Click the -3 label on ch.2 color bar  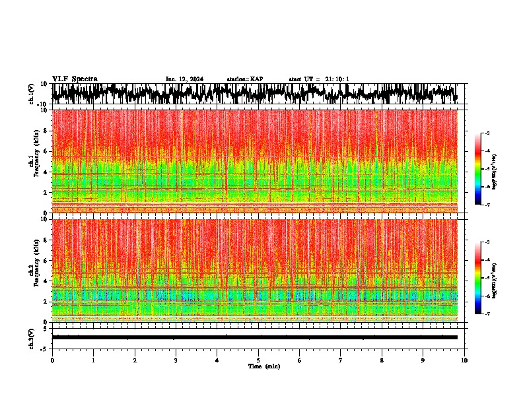click(487, 242)
